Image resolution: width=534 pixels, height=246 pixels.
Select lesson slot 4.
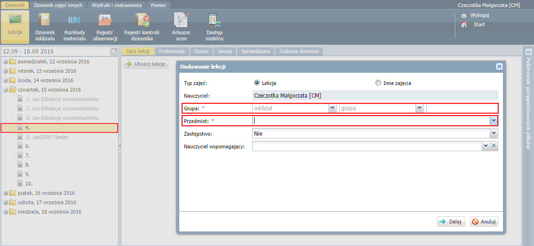tap(59, 128)
